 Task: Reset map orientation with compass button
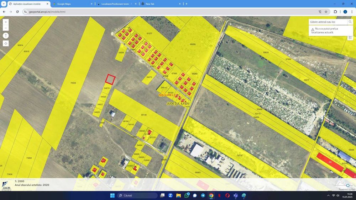click(x=6, y=36)
